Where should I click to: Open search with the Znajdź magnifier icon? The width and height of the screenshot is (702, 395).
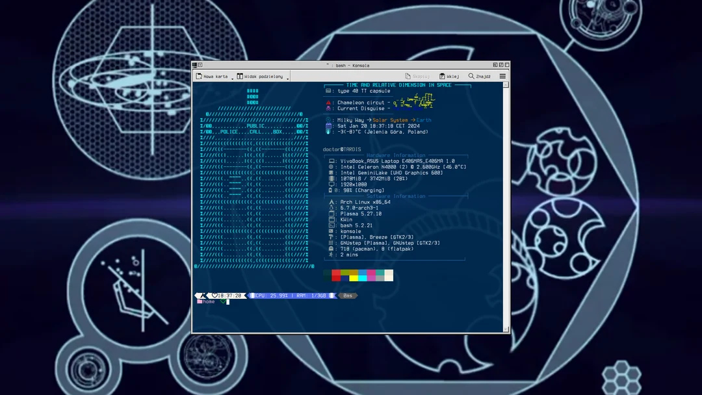471,76
